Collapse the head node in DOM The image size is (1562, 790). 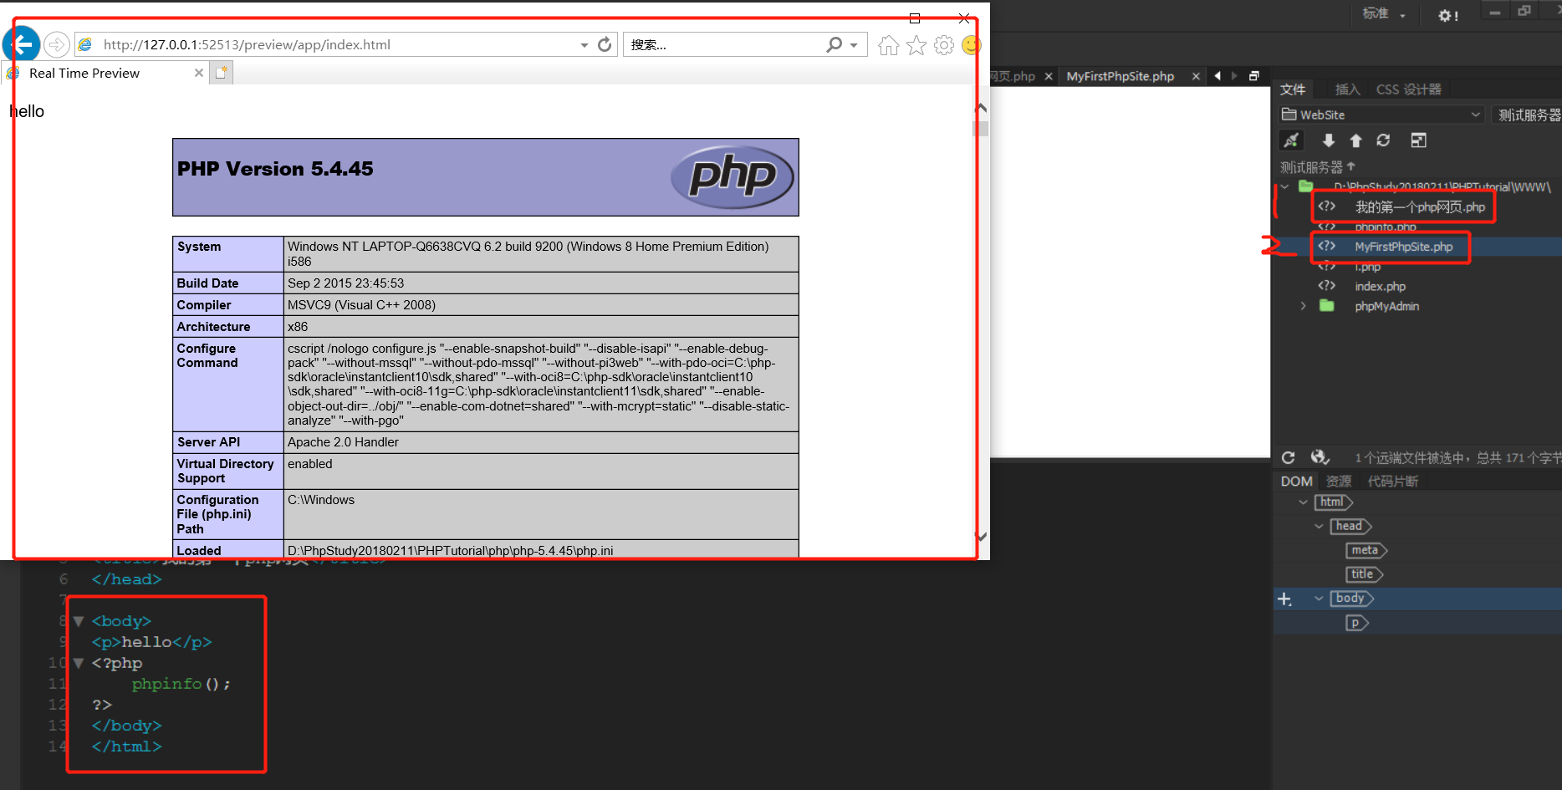point(1319,526)
